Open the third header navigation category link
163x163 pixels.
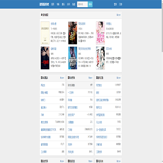(63, 5)
